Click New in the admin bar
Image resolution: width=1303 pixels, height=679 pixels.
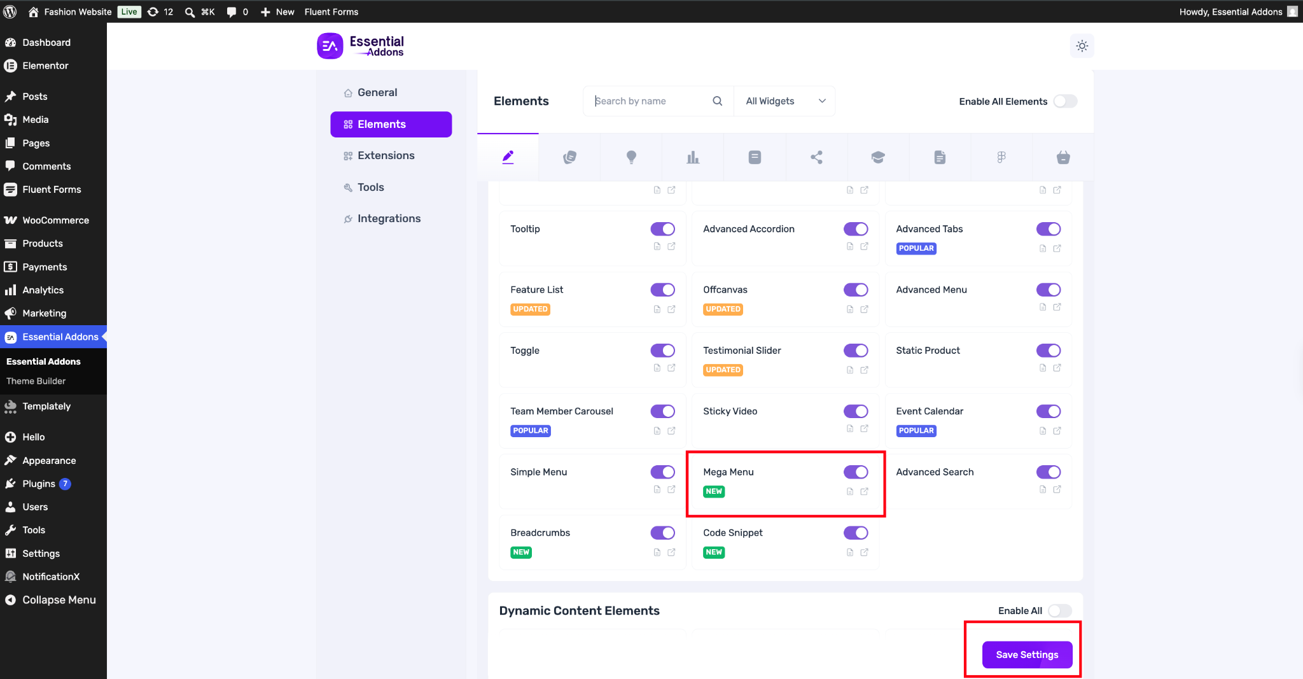(277, 11)
